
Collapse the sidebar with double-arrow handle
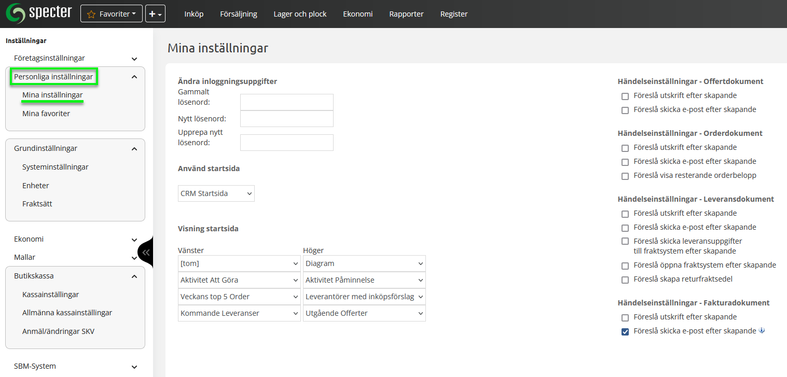(146, 253)
